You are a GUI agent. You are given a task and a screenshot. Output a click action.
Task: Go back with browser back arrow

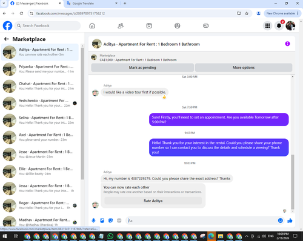click(4, 13)
